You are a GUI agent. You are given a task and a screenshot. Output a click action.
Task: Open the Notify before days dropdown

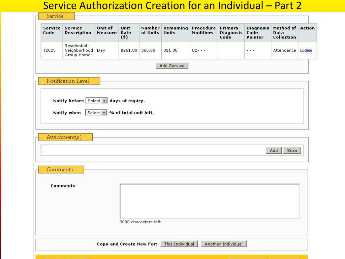[96, 101]
